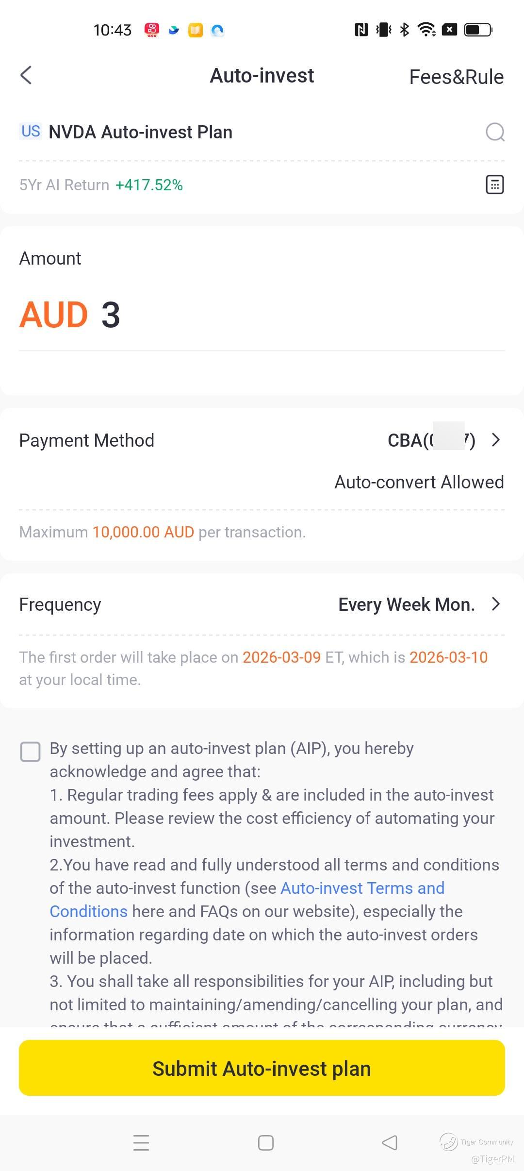Tap the back arrow icon
Screen dimensions: 524x1171
click(26, 75)
